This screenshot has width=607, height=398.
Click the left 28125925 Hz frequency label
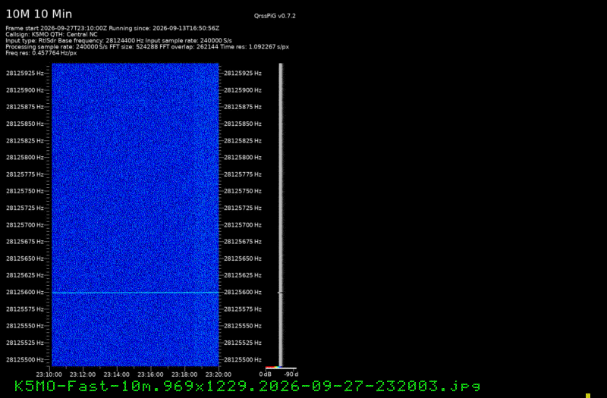(x=25, y=73)
